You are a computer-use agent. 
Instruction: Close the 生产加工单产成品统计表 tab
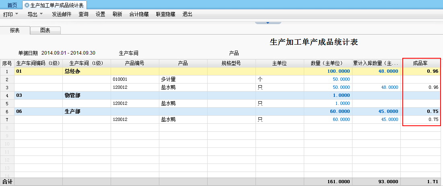[x=27, y=5]
